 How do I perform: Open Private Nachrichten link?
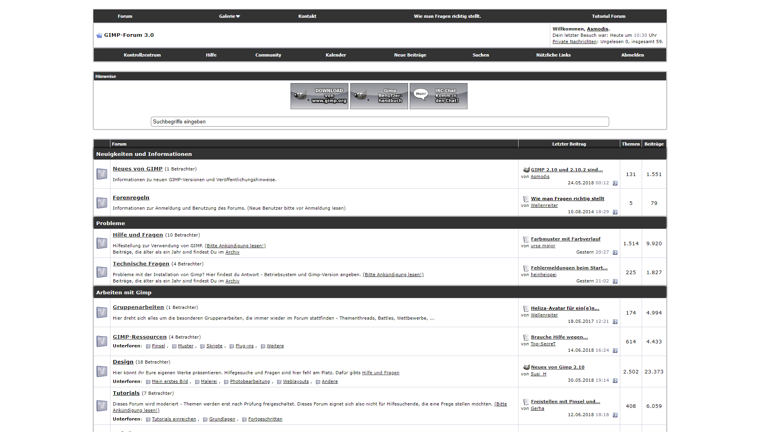pyautogui.click(x=574, y=42)
